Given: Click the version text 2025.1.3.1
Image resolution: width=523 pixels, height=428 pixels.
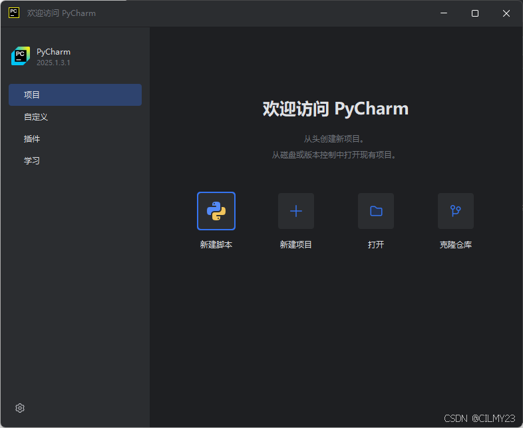Looking at the screenshot, I should pos(53,63).
